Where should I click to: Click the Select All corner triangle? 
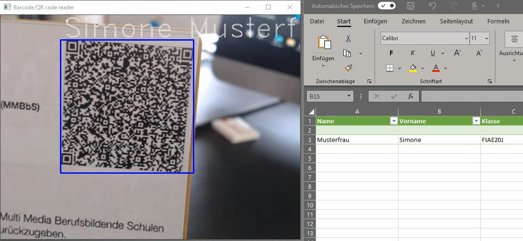[x=311, y=112]
